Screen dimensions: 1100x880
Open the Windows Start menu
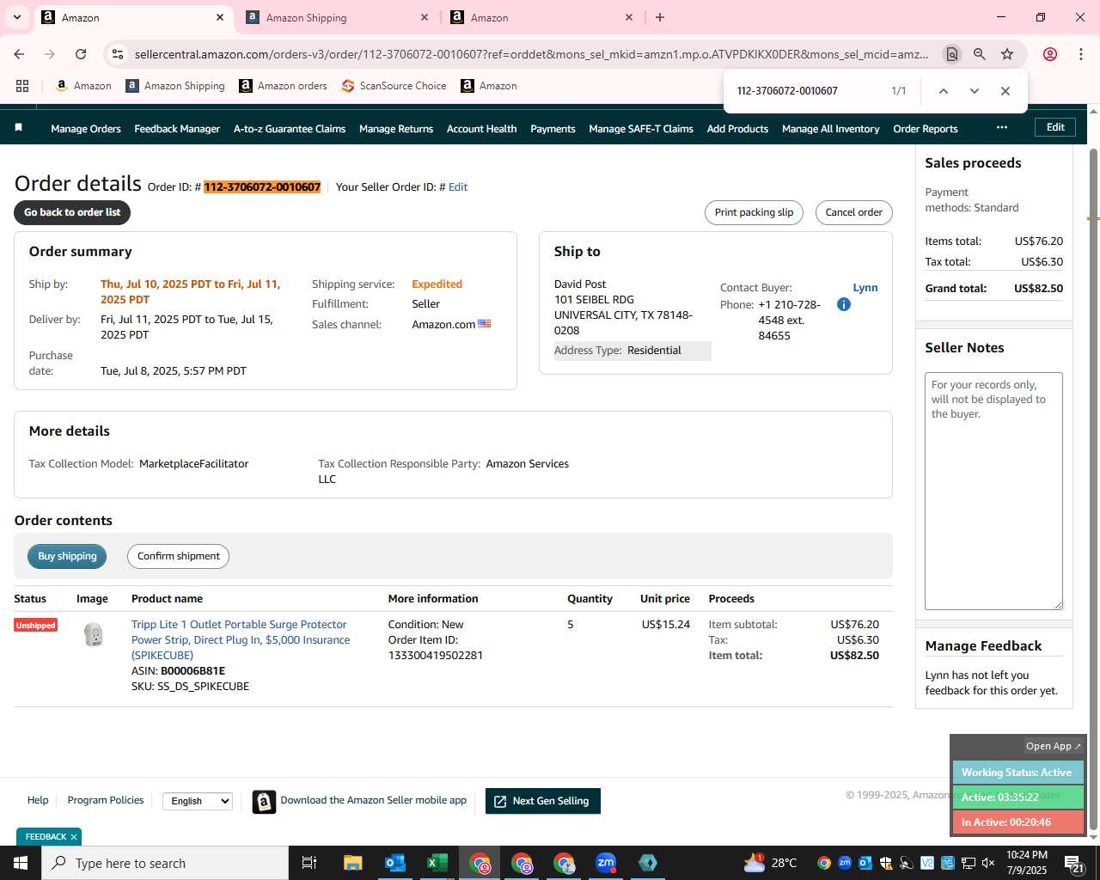coord(21,863)
